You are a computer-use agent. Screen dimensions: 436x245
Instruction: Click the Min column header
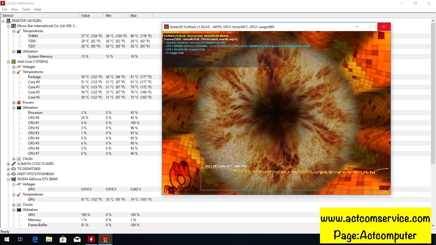[116, 15]
